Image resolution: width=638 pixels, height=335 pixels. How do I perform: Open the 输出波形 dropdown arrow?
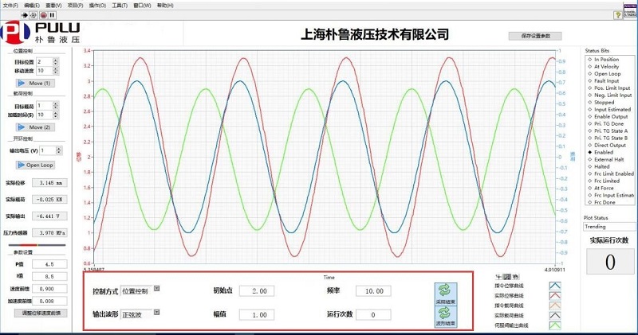pyautogui.click(x=156, y=312)
